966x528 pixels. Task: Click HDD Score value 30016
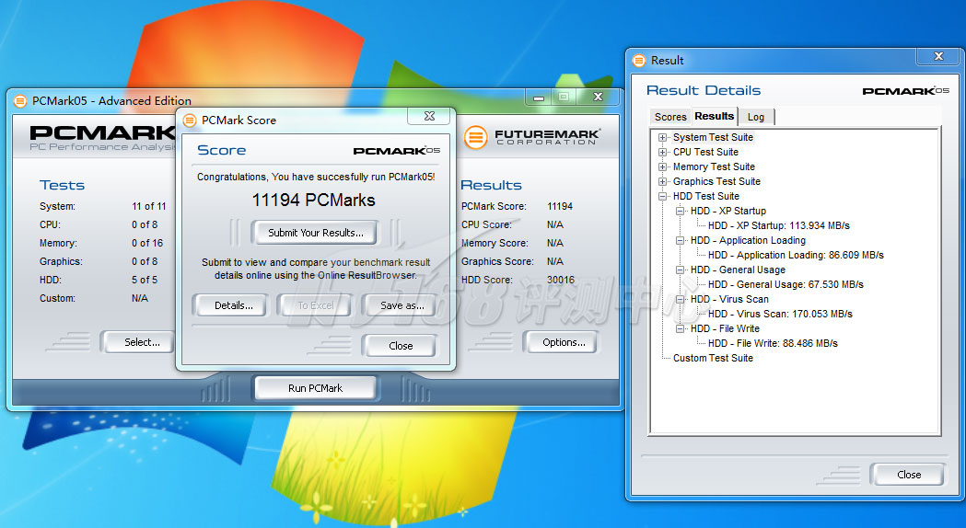click(561, 280)
